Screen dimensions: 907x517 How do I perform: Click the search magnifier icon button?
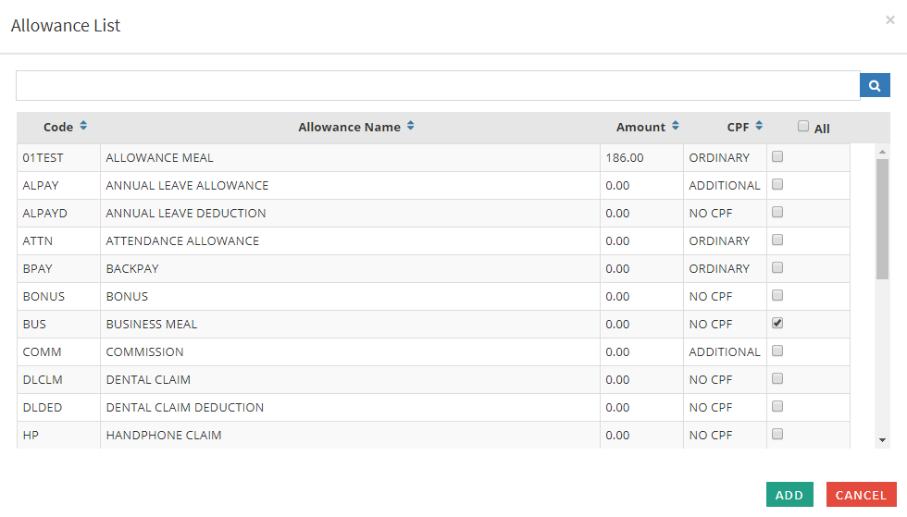tap(875, 86)
